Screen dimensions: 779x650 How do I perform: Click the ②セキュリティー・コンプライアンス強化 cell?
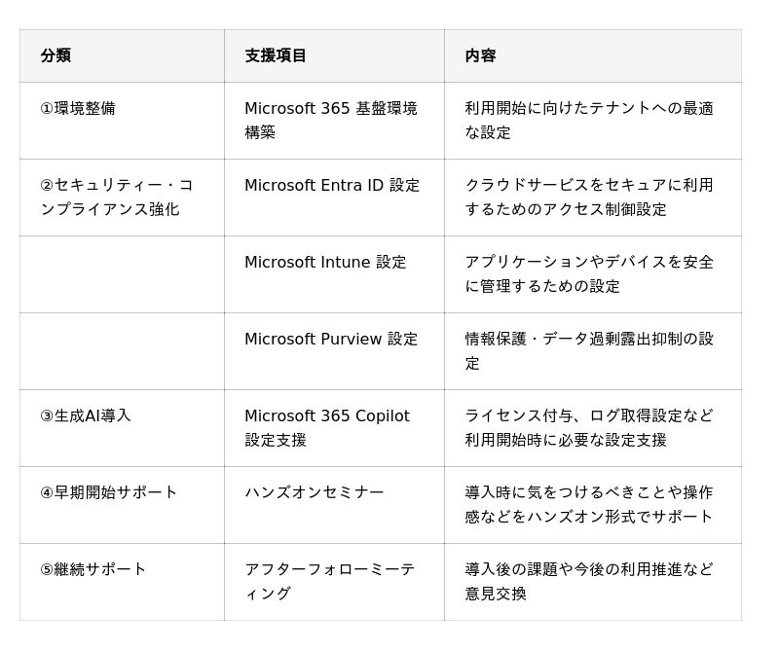[x=117, y=197]
